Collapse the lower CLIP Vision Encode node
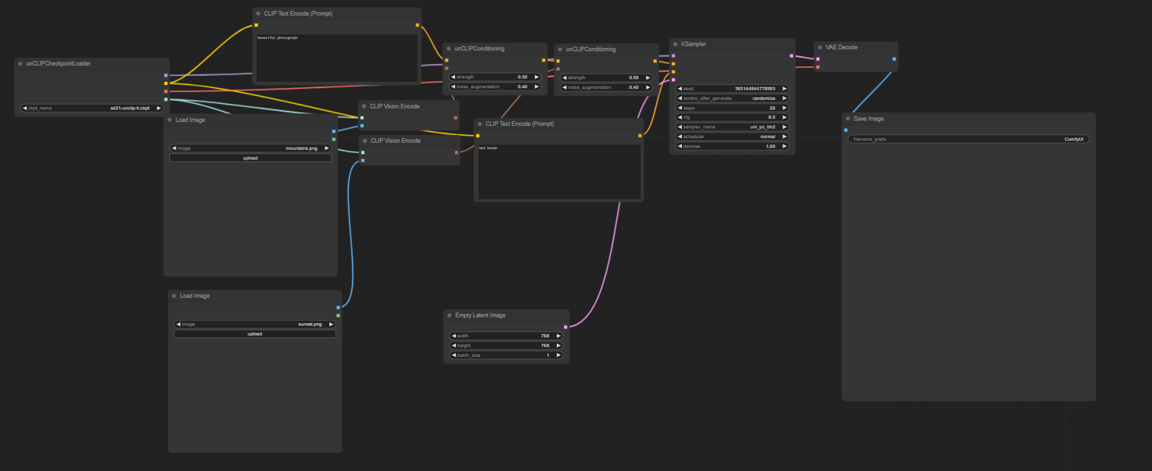Viewport: 1152px width, 471px height. click(x=365, y=141)
